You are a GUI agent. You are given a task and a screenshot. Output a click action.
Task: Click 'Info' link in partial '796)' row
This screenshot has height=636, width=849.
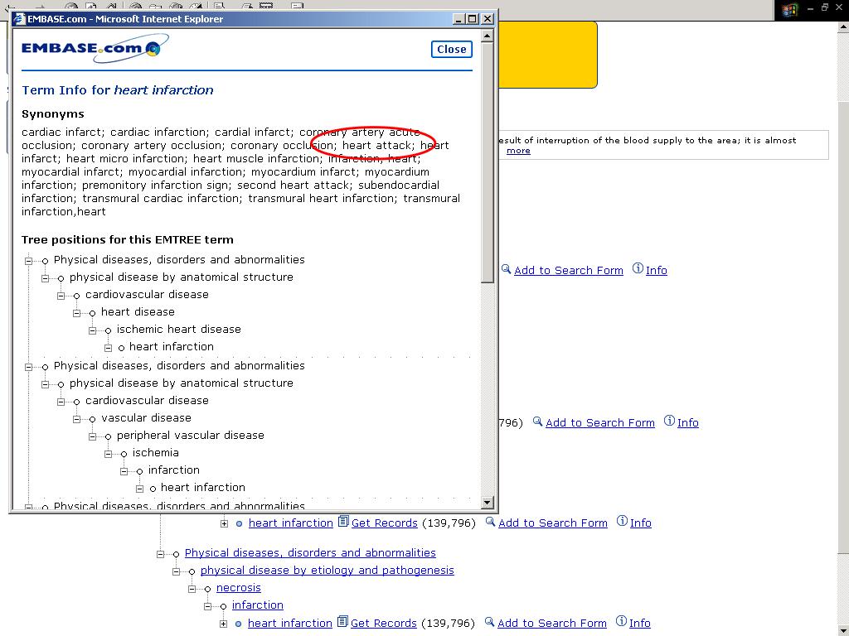[x=687, y=423]
